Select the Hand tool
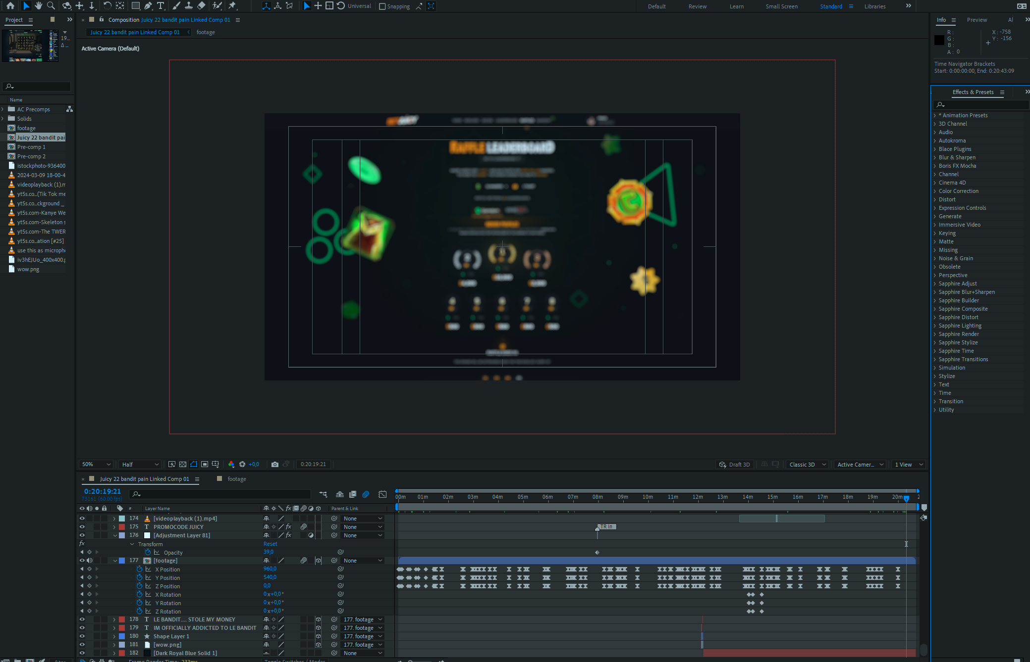The width and height of the screenshot is (1030, 662). pyautogui.click(x=38, y=6)
